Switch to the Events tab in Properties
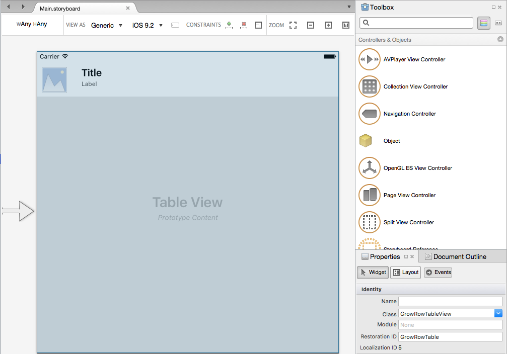 (438, 272)
